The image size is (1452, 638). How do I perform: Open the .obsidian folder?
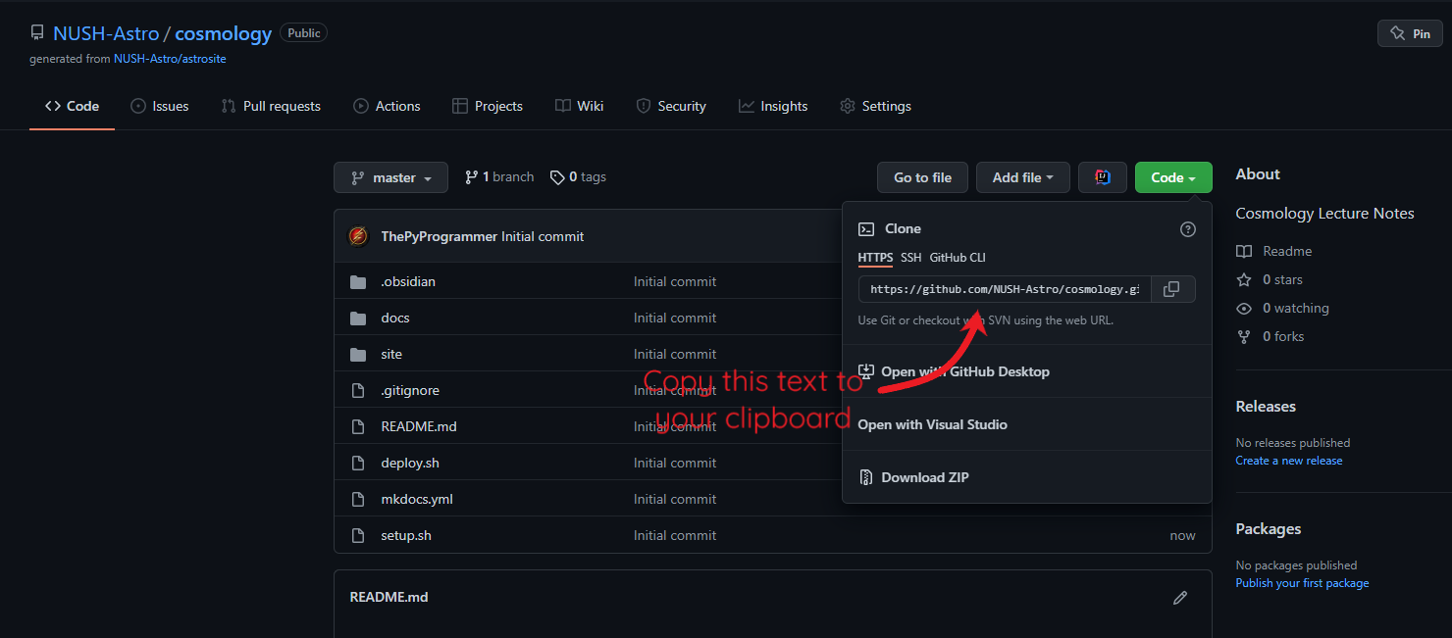(408, 281)
